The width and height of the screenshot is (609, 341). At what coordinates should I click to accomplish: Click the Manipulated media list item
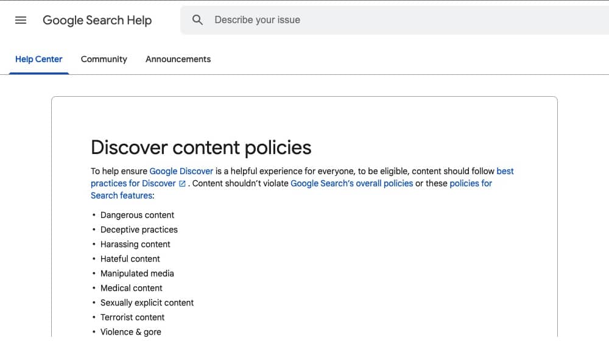click(137, 273)
